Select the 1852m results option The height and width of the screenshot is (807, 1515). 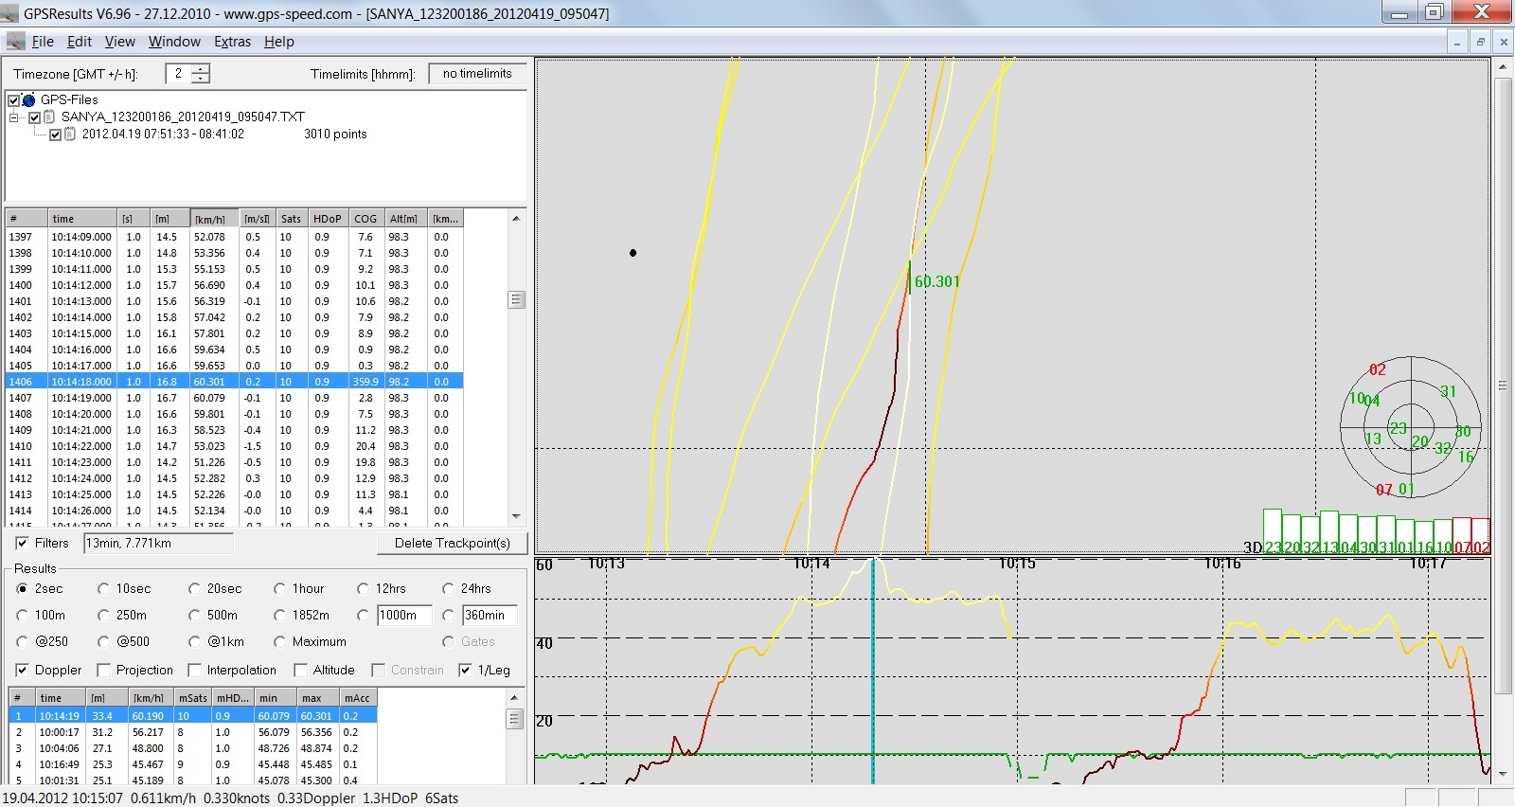279,615
